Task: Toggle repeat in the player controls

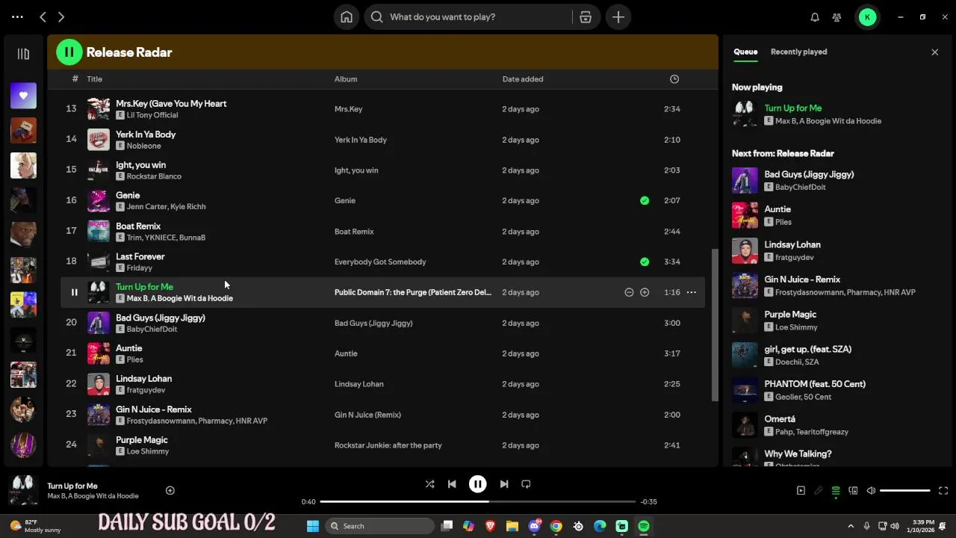Action: [526, 484]
